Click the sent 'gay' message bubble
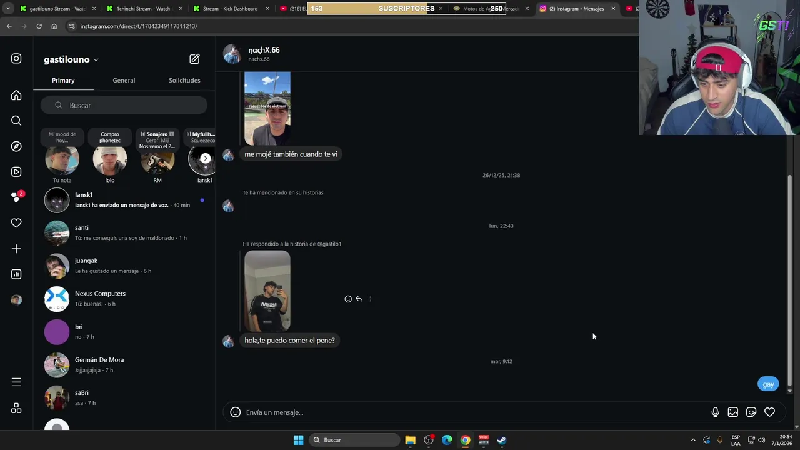This screenshot has width=800, height=450. 768,384
